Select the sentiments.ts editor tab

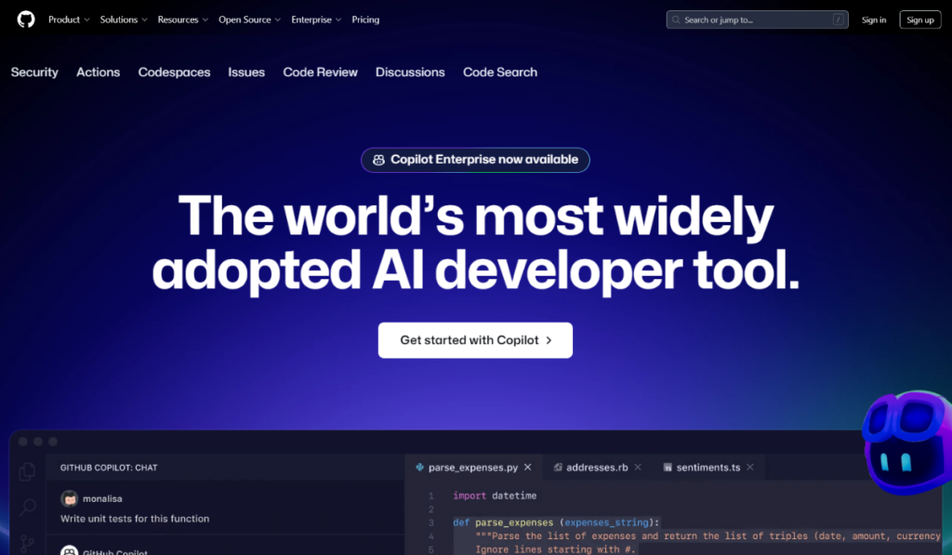(707, 467)
